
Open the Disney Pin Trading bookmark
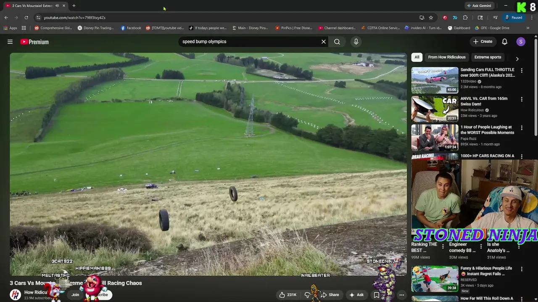coord(95,28)
